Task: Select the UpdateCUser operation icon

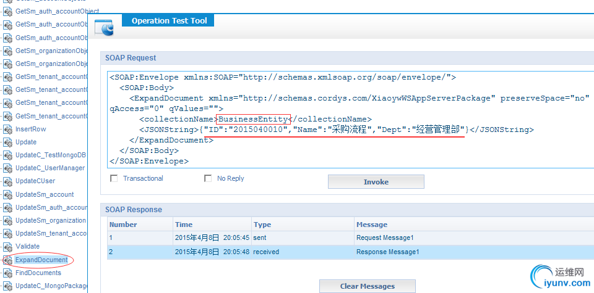Action: click(x=8, y=181)
